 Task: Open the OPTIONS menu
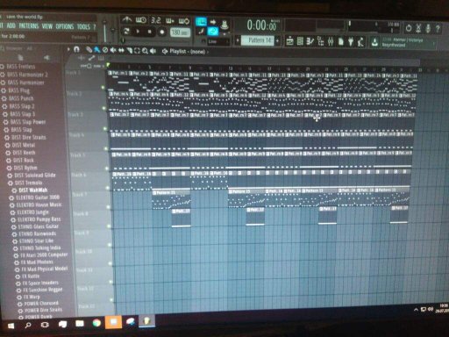click(65, 27)
